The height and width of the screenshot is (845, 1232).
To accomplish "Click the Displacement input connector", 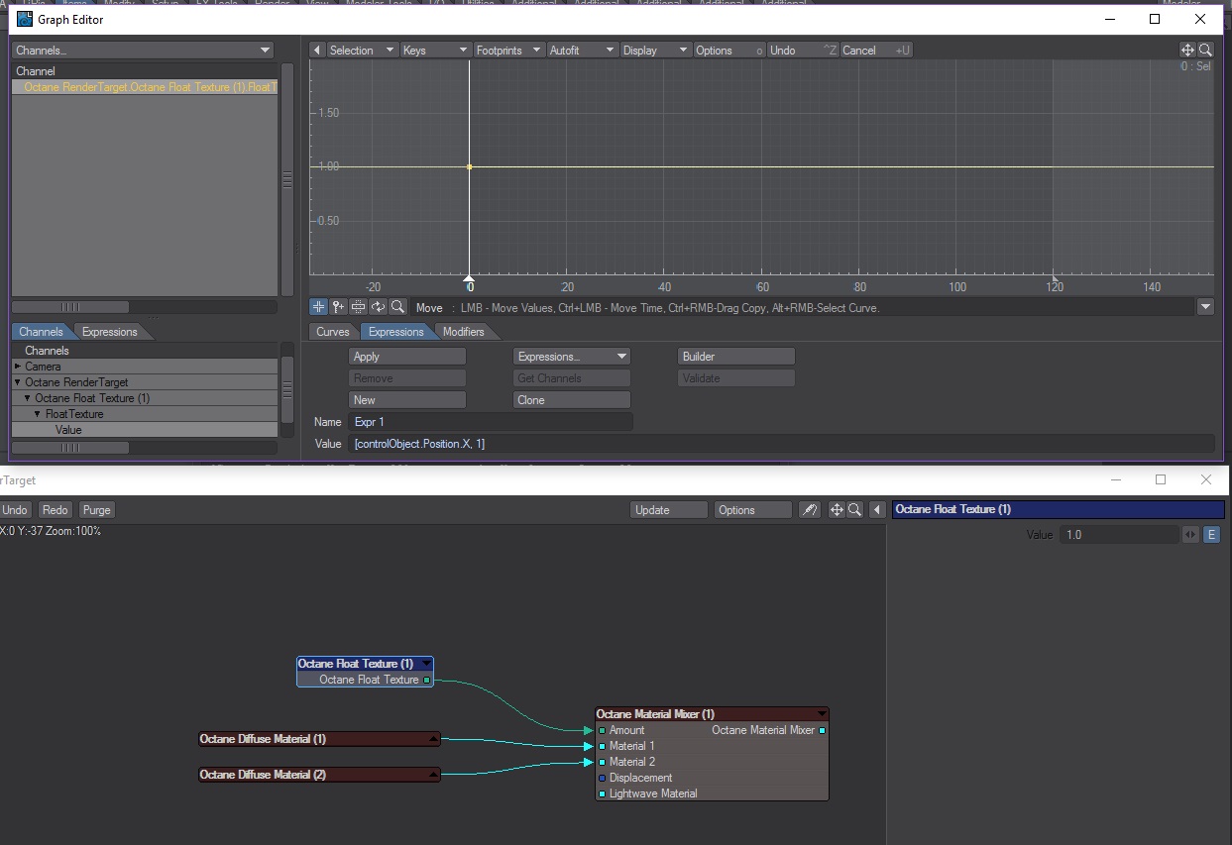I will point(602,778).
